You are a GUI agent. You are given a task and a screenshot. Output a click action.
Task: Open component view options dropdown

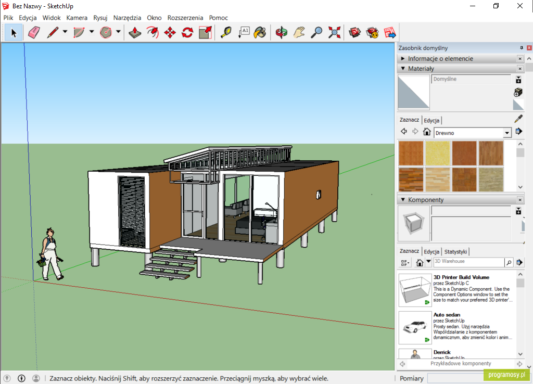(x=404, y=263)
